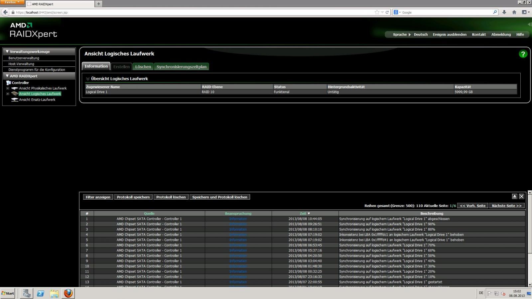The image size is (532, 299).
Task: Sort event log by Zeit column
Action: (305, 214)
